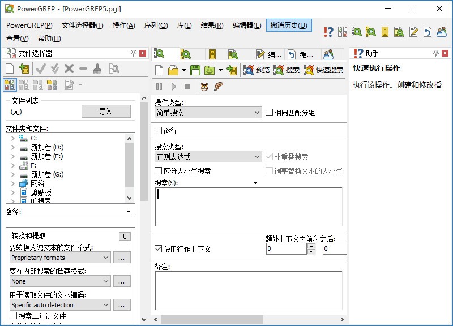The height and width of the screenshot is (326, 453).
Task: Open the None archive formats dropdown
Action: pyautogui.click(x=60, y=281)
